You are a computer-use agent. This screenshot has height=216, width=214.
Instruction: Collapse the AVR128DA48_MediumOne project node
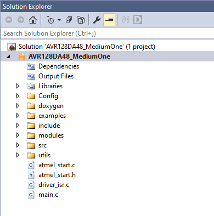pos(8,56)
